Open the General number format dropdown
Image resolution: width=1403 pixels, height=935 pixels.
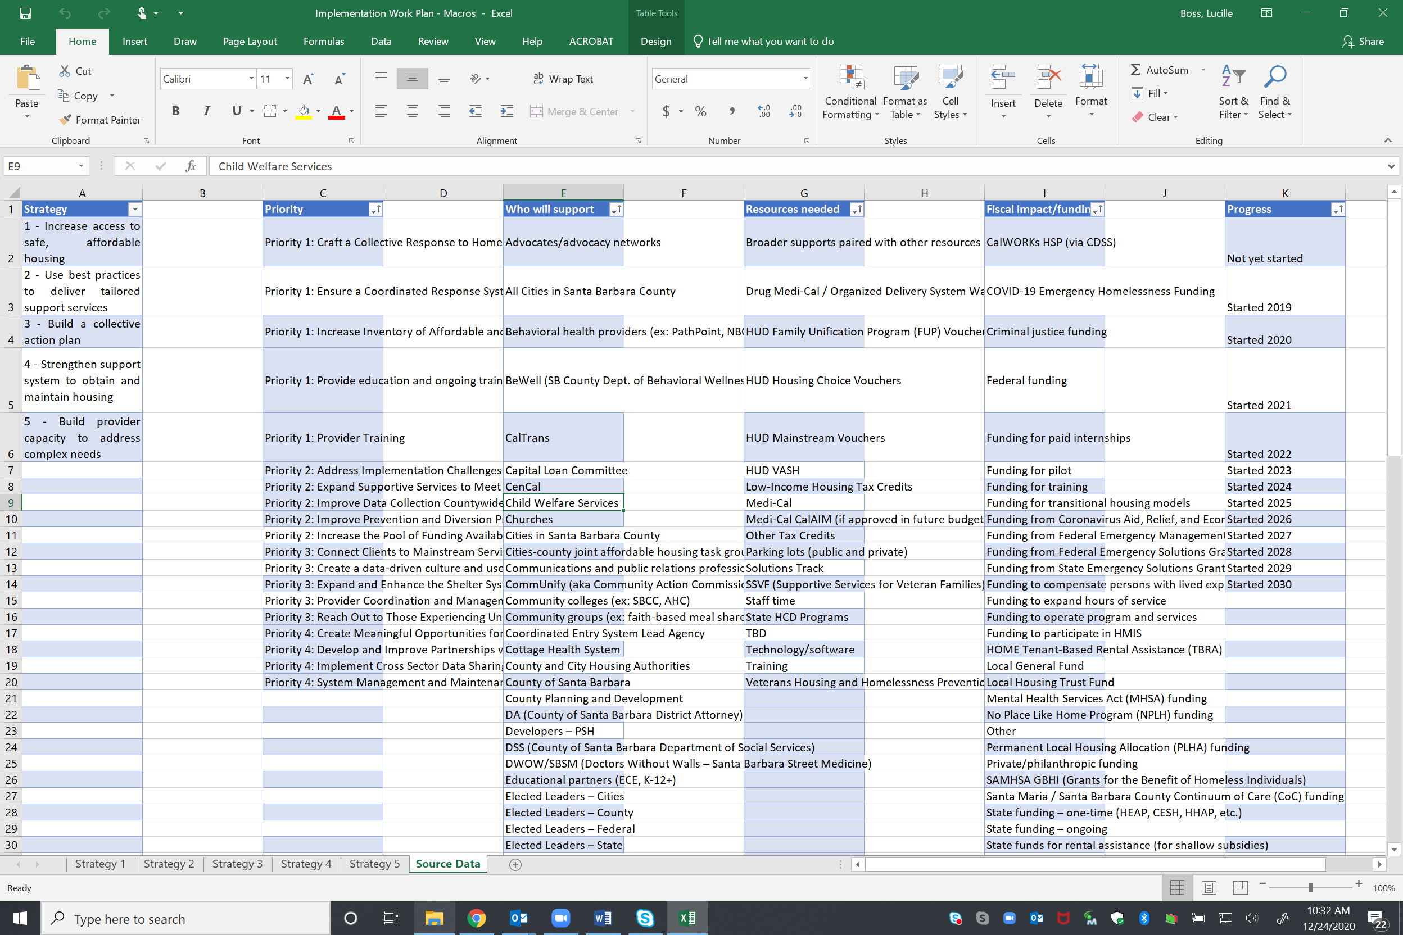(x=805, y=79)
